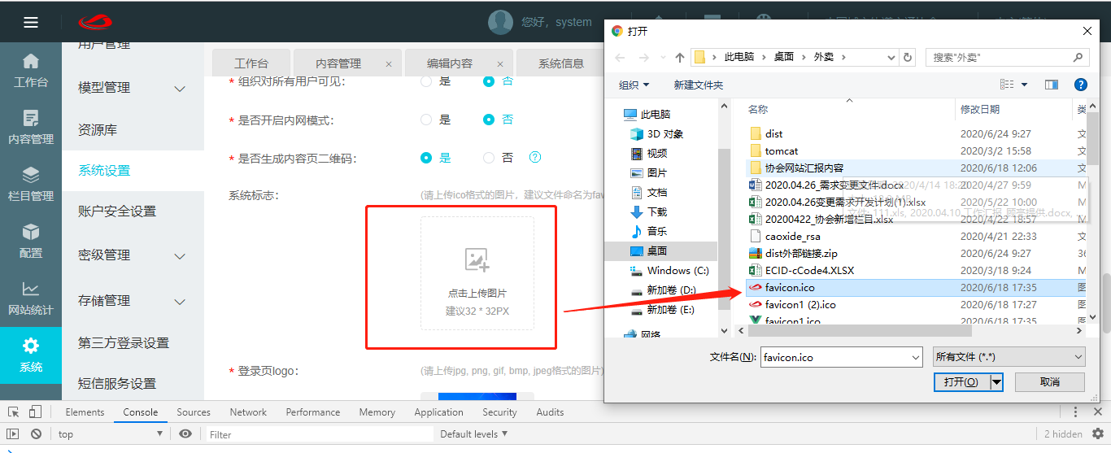The height and width of the screenshot is (453, 1111).
Task: Open the Network tab in DevTools
Action: (248, 412)
